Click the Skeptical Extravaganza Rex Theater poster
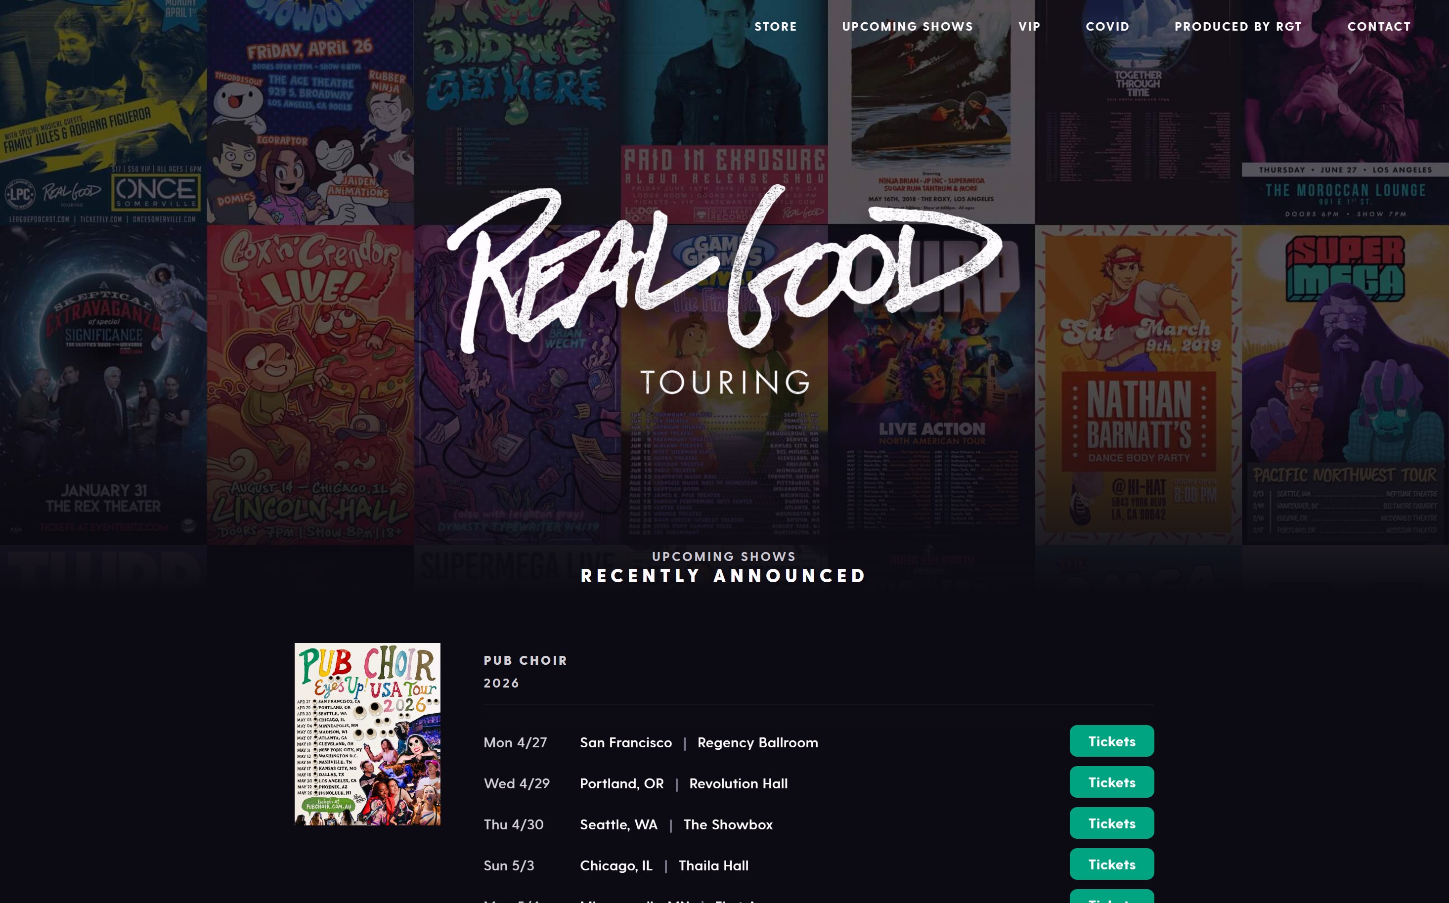The width and height of the screenshot is (1449, 903). click(103, 385)
